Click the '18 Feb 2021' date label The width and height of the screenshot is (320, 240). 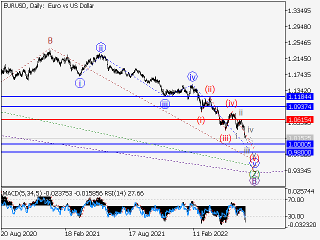pos(82,233)
